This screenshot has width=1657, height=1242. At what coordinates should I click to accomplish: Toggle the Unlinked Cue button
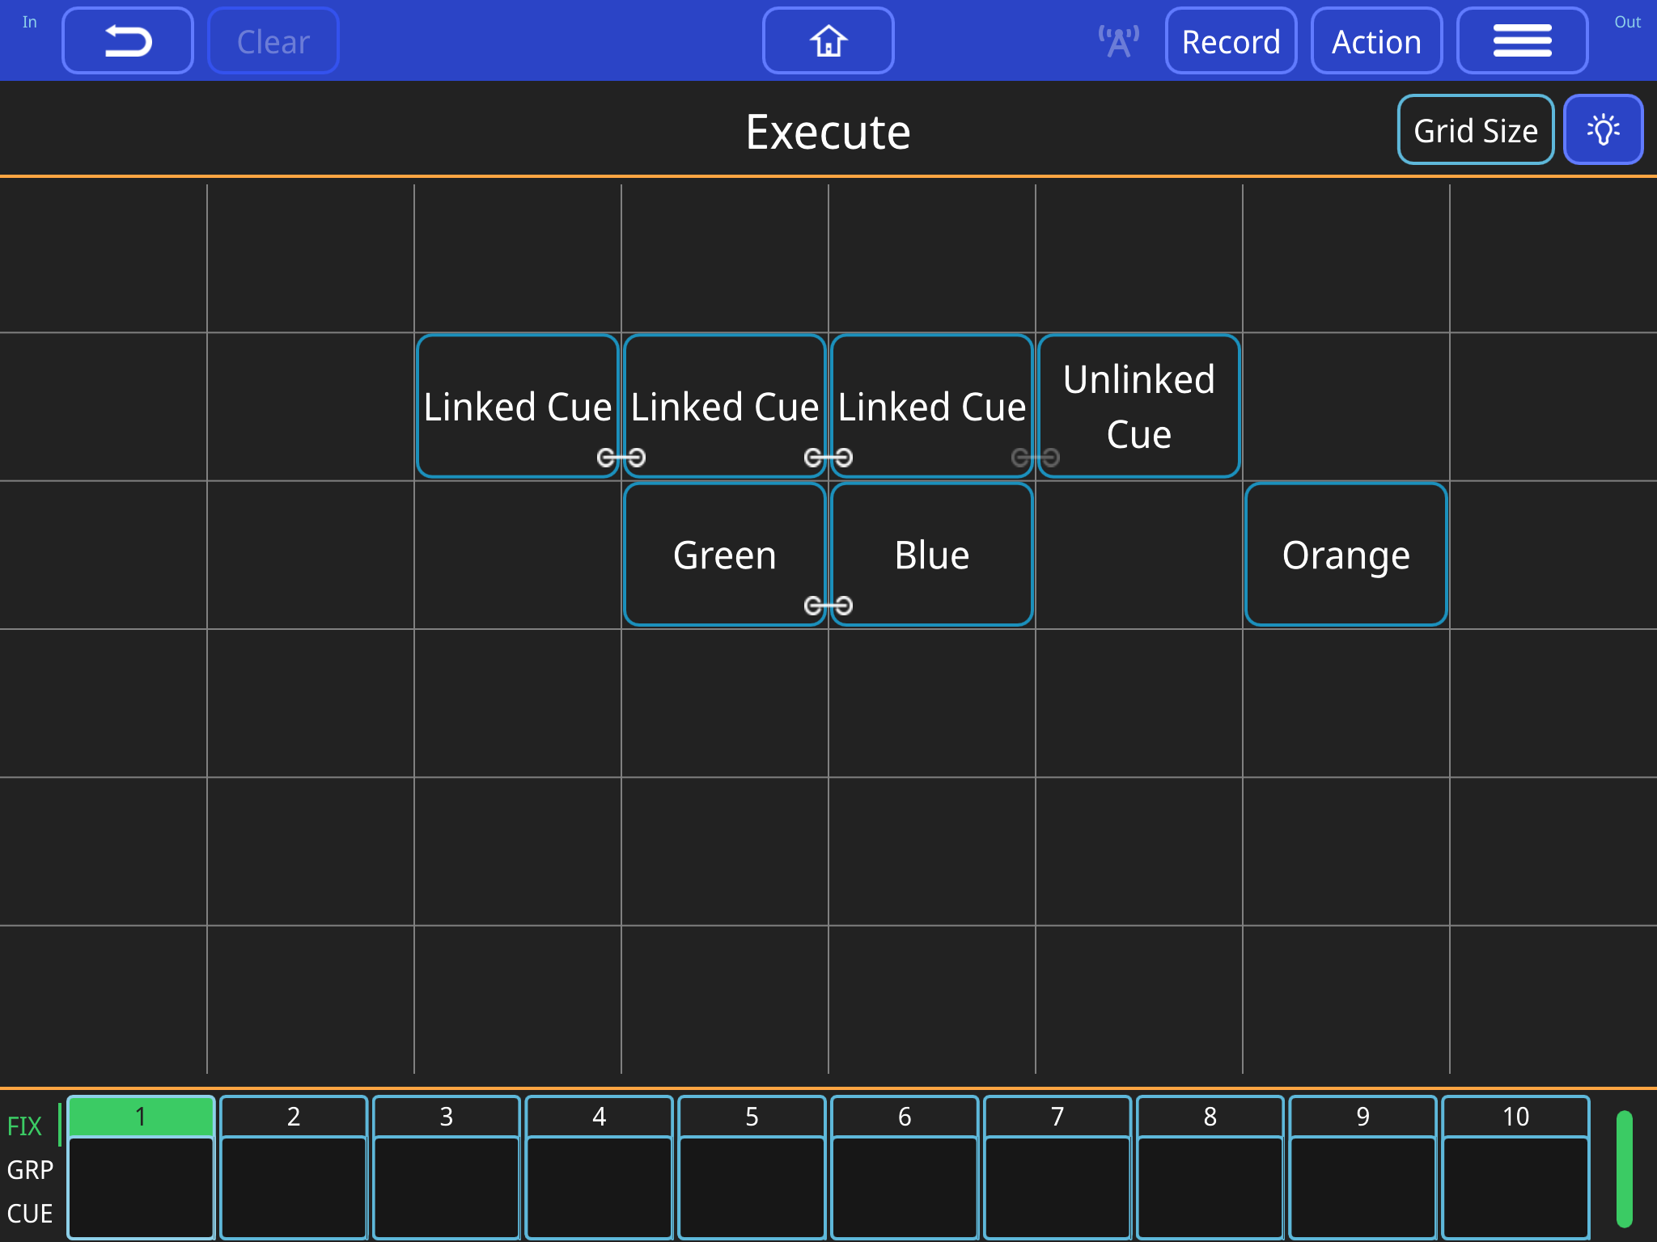(x=1138, y=406)
